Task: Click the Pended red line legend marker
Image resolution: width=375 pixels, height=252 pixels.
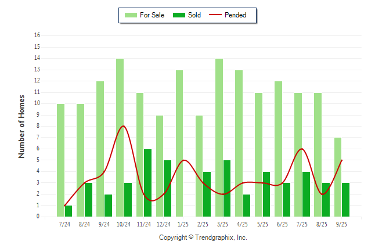Action: click(x=218, y=15)
